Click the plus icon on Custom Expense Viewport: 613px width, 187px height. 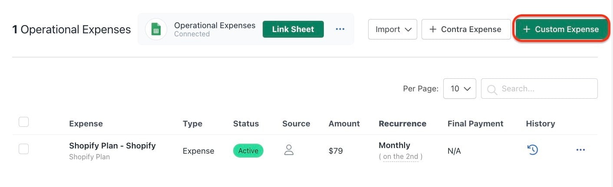click(x=527, y=29)
